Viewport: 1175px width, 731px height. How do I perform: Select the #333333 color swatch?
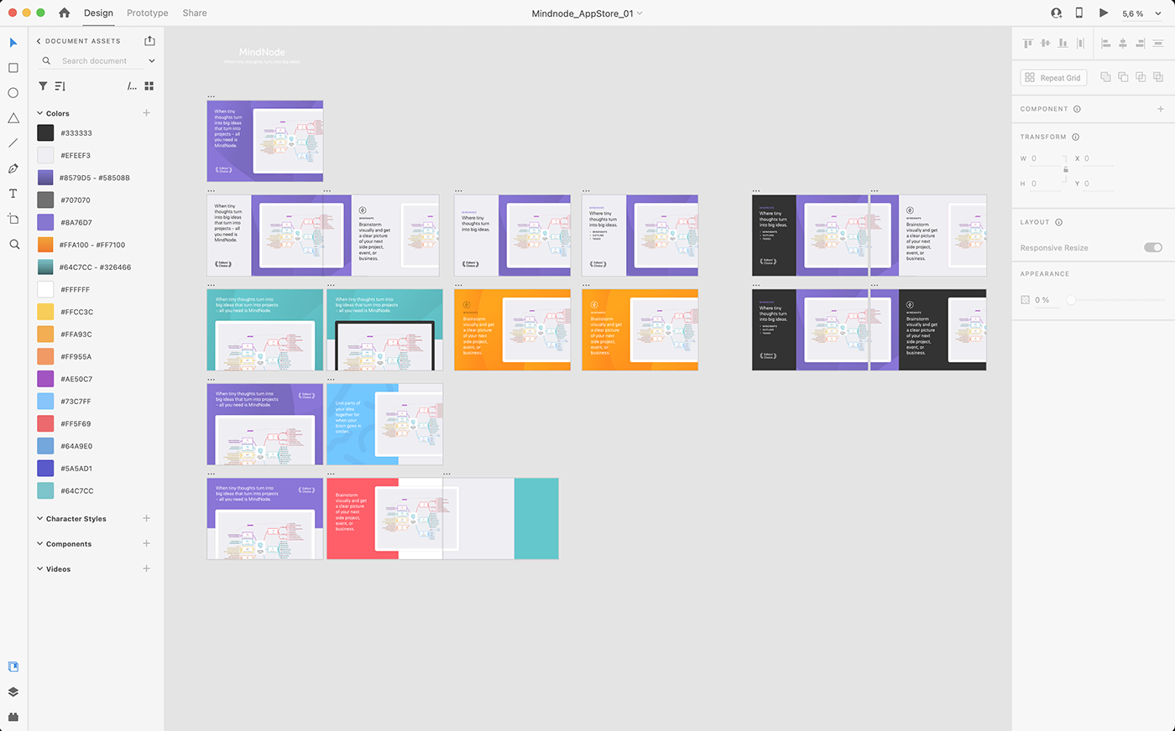pyautogui.click(x=45, y=132)
